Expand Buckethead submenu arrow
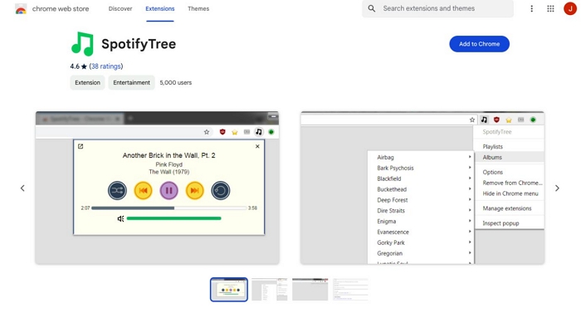The image size is (581, 313). [x=470, y=188]
